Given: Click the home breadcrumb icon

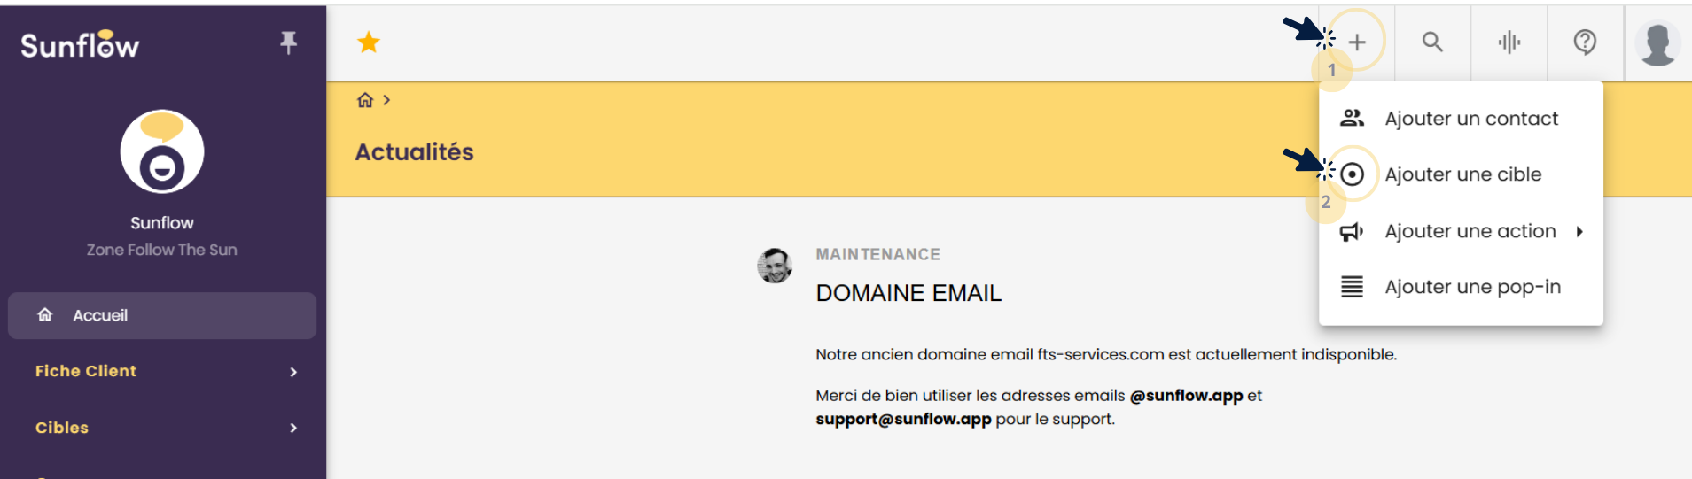Looking at the screenshot, I should [x=365, y=100].
